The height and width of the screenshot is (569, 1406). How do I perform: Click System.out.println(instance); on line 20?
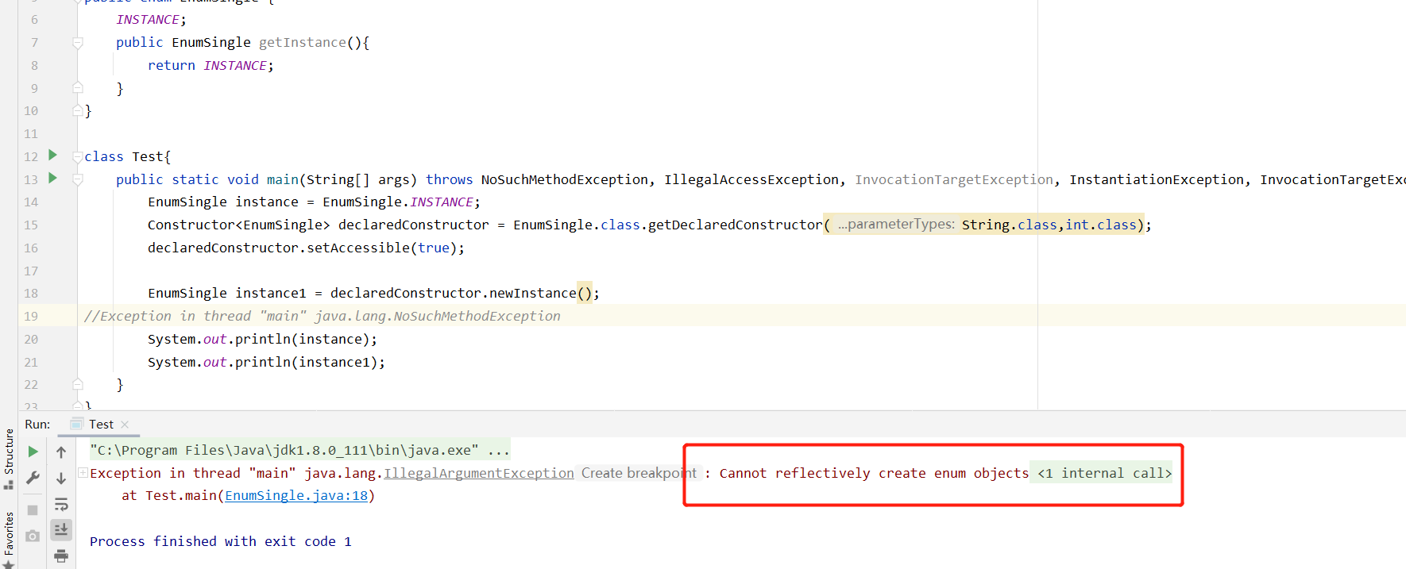coord(262,339)
